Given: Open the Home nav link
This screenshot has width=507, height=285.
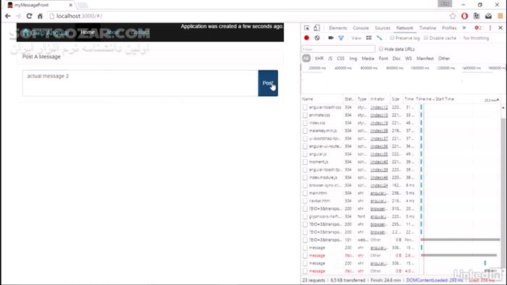Looking at the screenshot, I should pos(88,33).
